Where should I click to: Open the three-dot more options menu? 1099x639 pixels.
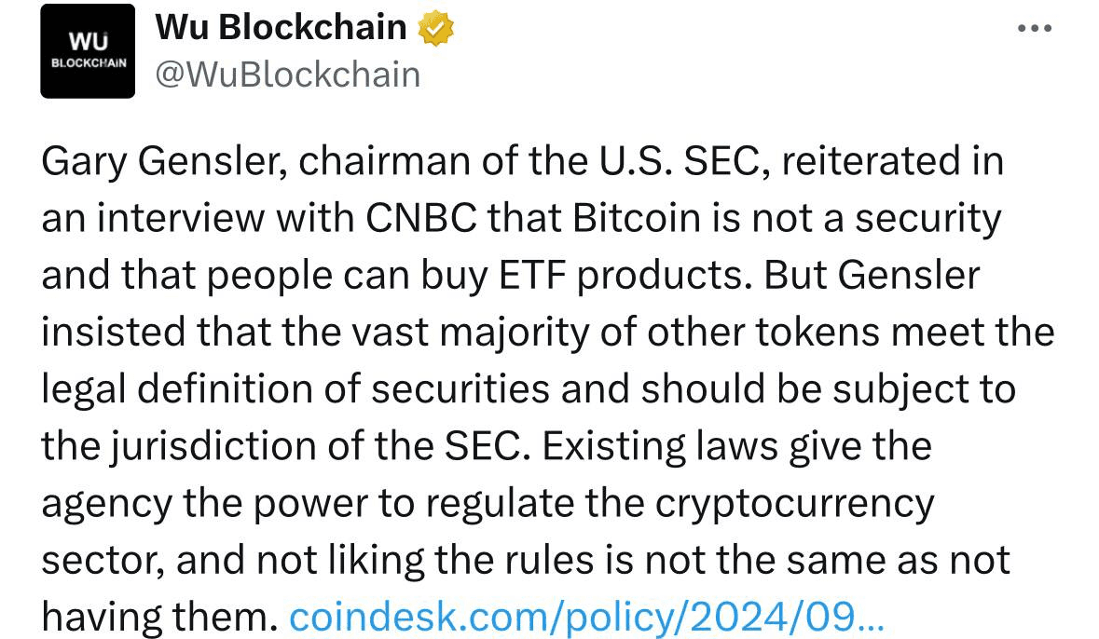(1034, 28)
